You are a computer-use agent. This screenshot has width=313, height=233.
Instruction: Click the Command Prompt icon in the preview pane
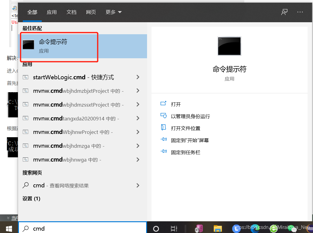229,46
